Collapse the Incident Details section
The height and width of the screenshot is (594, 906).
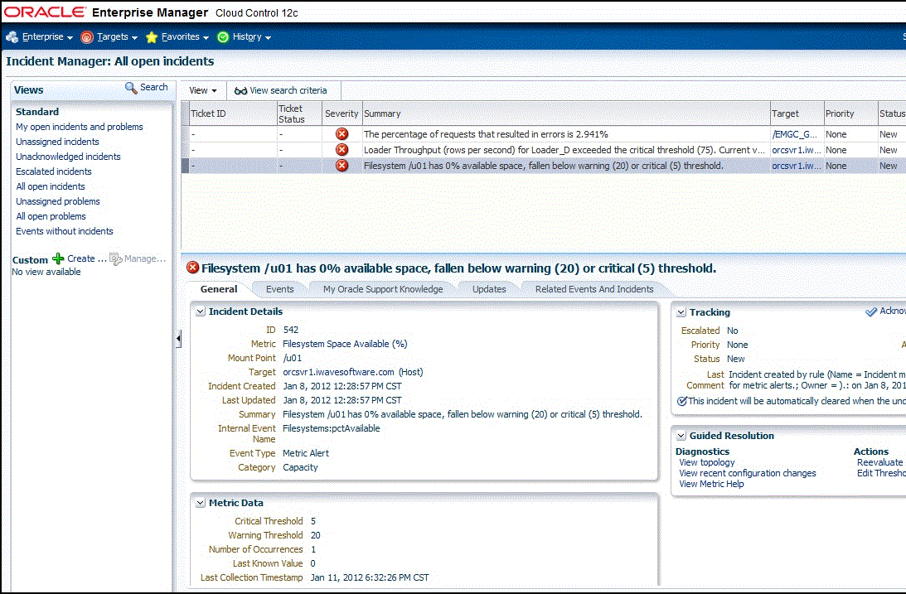click(200, 311)
